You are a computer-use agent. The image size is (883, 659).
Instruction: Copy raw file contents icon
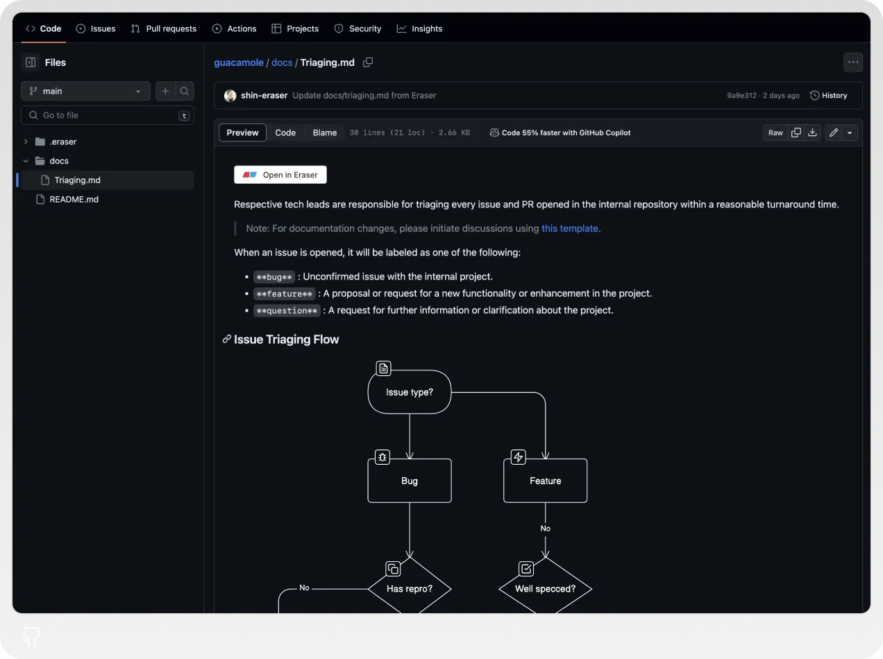796,132
